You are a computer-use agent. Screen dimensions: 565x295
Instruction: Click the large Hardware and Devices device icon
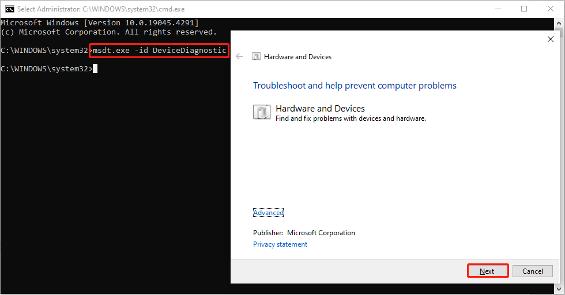262,112
